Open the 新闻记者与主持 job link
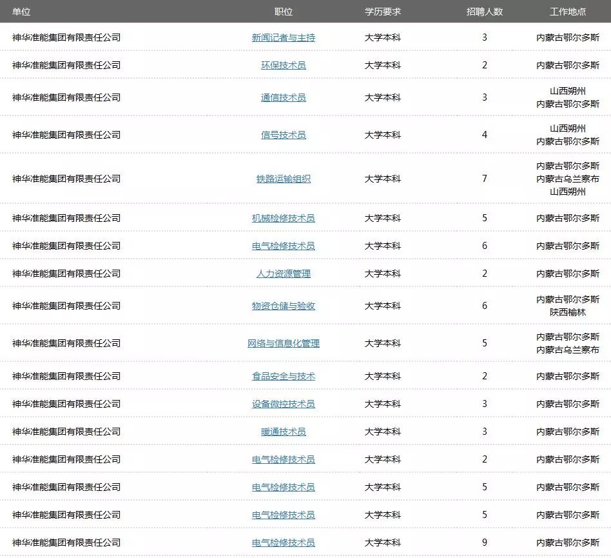 click(284, 37)
